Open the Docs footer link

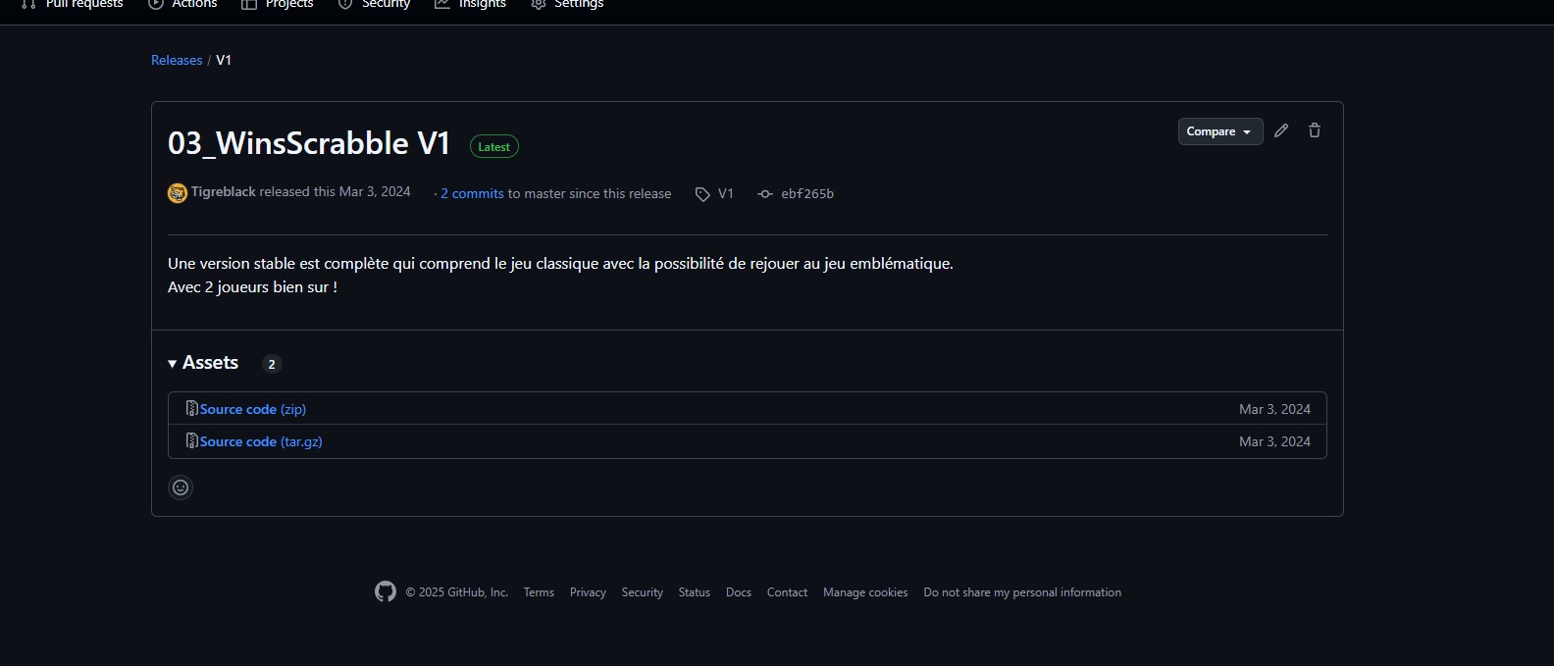pos(739,592)
